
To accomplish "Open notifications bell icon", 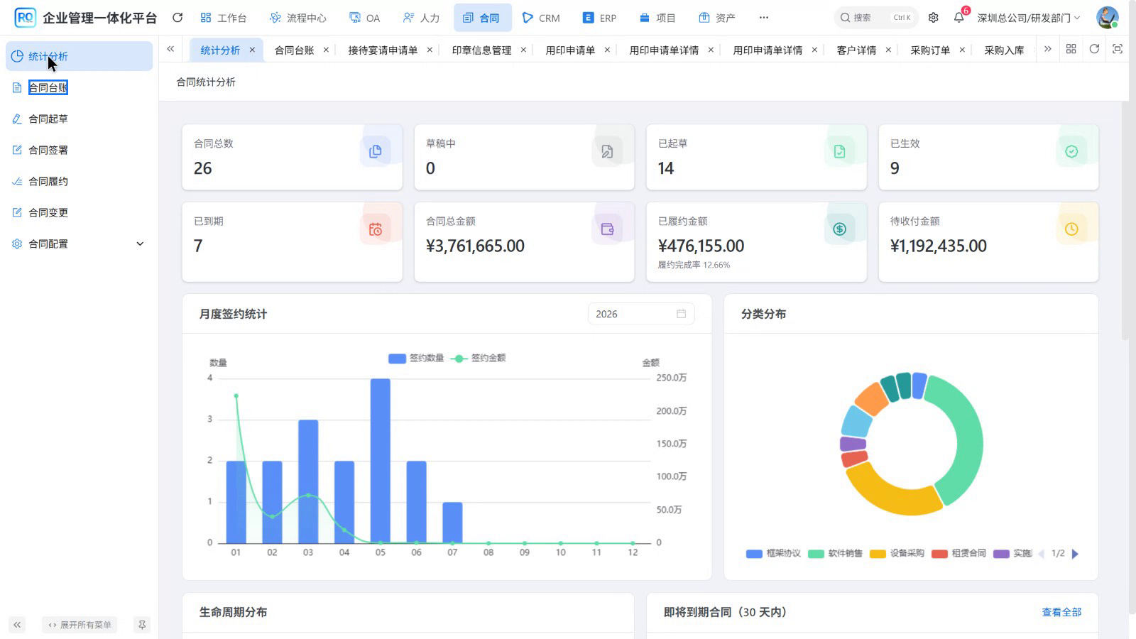I will click(x=959, y=17).
